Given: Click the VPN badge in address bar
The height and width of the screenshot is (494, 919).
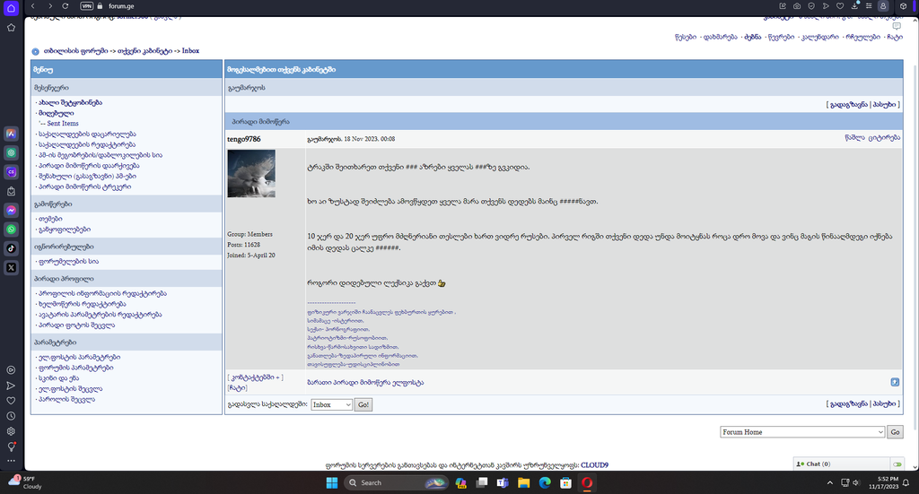Looking at the screenshot, I should tap(86, 5).
